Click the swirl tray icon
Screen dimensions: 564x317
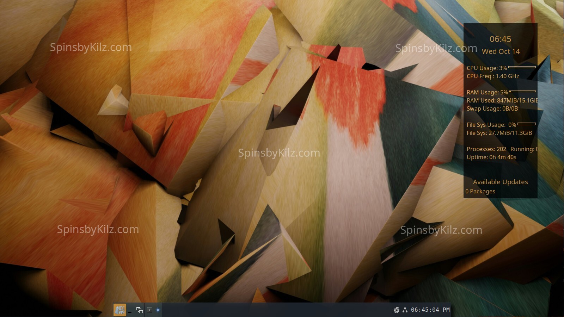[x=397, y=310]
